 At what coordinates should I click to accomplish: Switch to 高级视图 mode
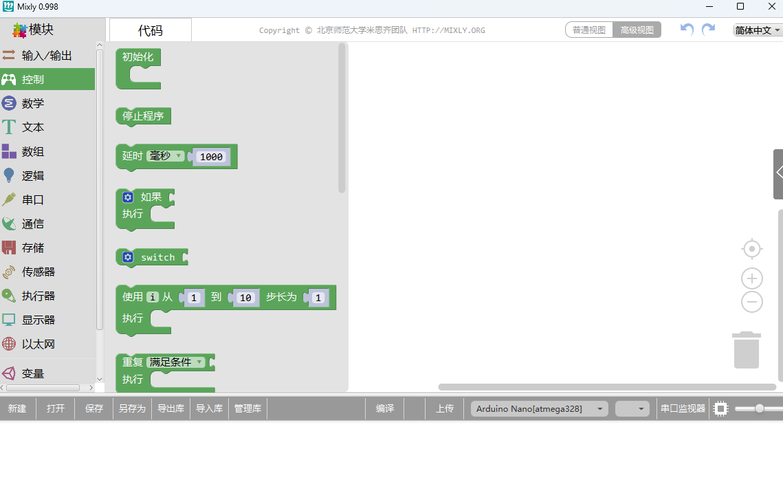[636, 30]
